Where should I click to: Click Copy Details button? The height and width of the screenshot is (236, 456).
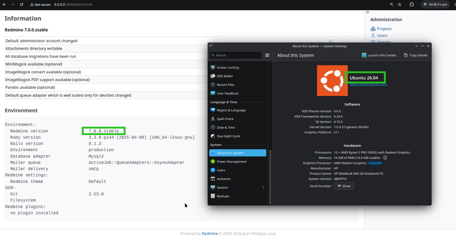(x=415, y=55)
